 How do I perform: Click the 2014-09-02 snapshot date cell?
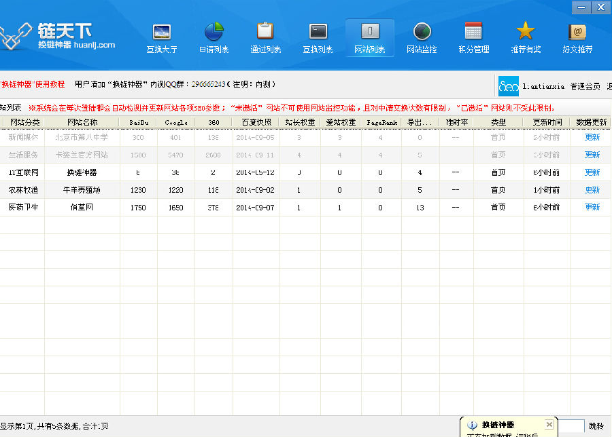[x=255, y=190]
